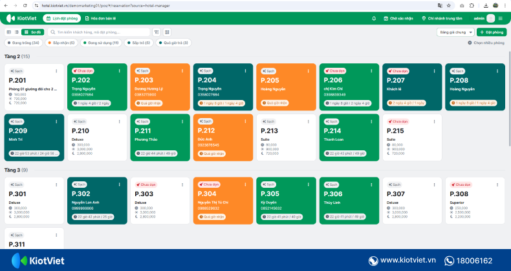The height and width of the screenshot is (271, 511).
Task: Click the search customer or booking field
Action: tap(99, 32)
